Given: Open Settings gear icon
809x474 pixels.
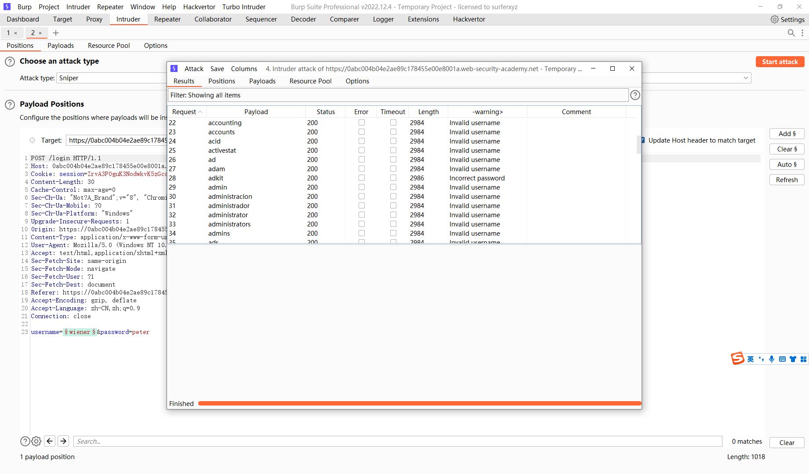Looking at the screenshot, I should 774,19.
